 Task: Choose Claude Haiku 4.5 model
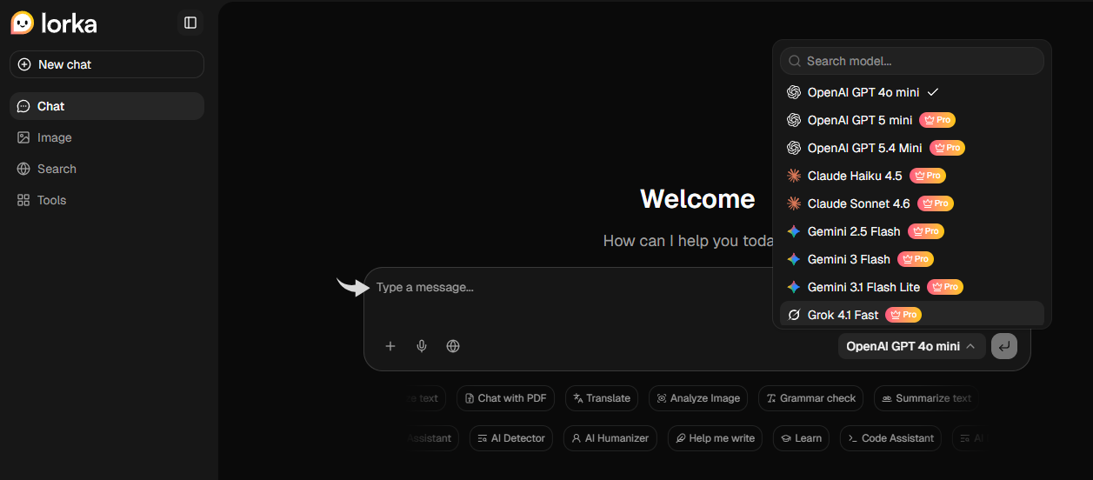912,176
